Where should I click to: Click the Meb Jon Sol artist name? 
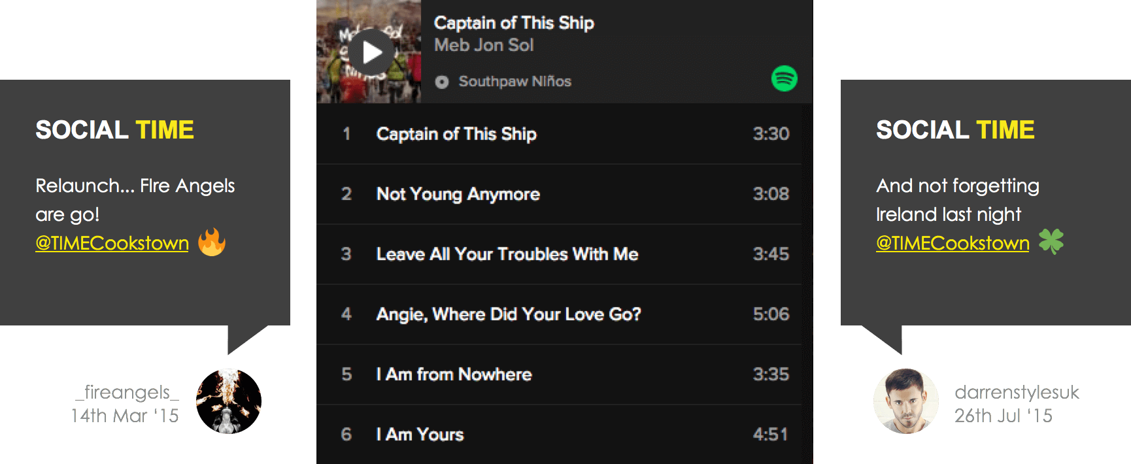click(x=484, y=45)
